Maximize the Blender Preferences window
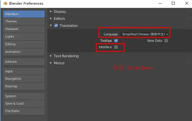Screen dimensions: 192x121 click(x=173, y=3)
